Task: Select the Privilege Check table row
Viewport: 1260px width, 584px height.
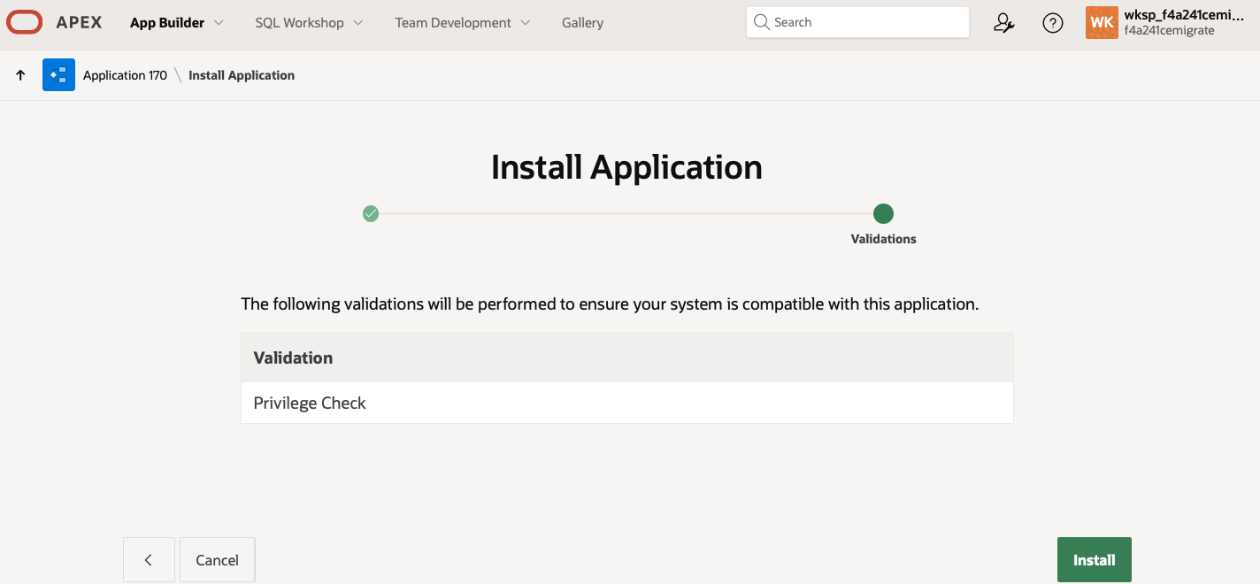Action: coord(627,403)
